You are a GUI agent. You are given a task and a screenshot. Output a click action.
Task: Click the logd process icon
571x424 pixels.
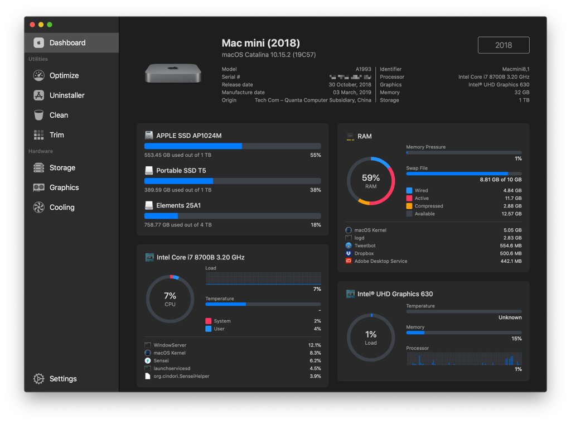pyautogui.click(x=349, y=238)
